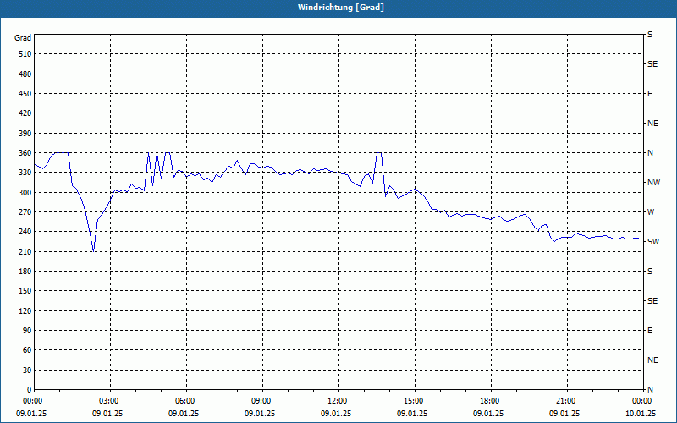This screenshot has height=423, width=677.
Task: Click the NW compass direction label
Action: 653,183
